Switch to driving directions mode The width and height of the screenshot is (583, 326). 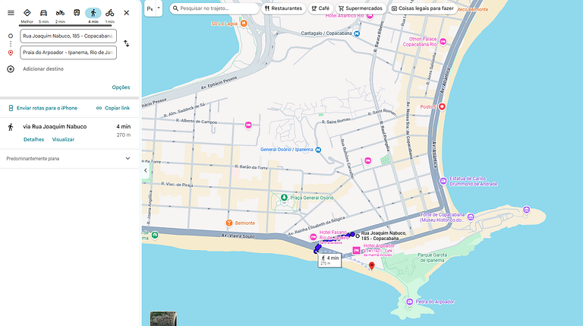[x=43, y=13]
